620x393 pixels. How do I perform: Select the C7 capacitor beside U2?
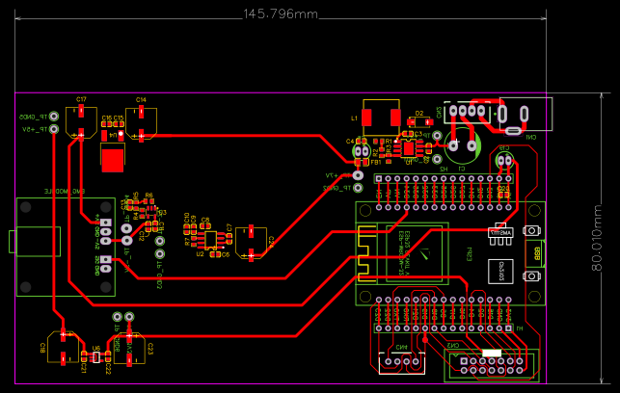(x=229, y=238)
